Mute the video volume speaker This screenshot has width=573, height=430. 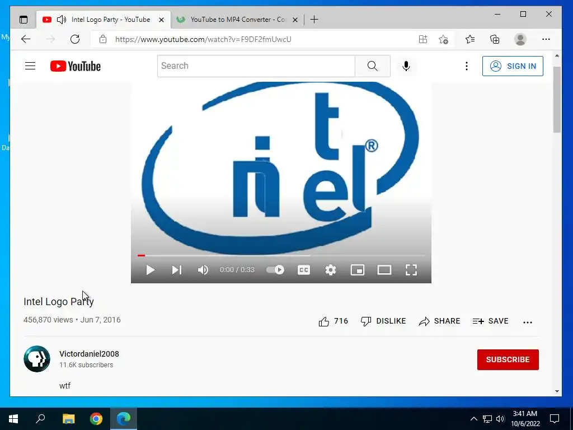point(203,270)
